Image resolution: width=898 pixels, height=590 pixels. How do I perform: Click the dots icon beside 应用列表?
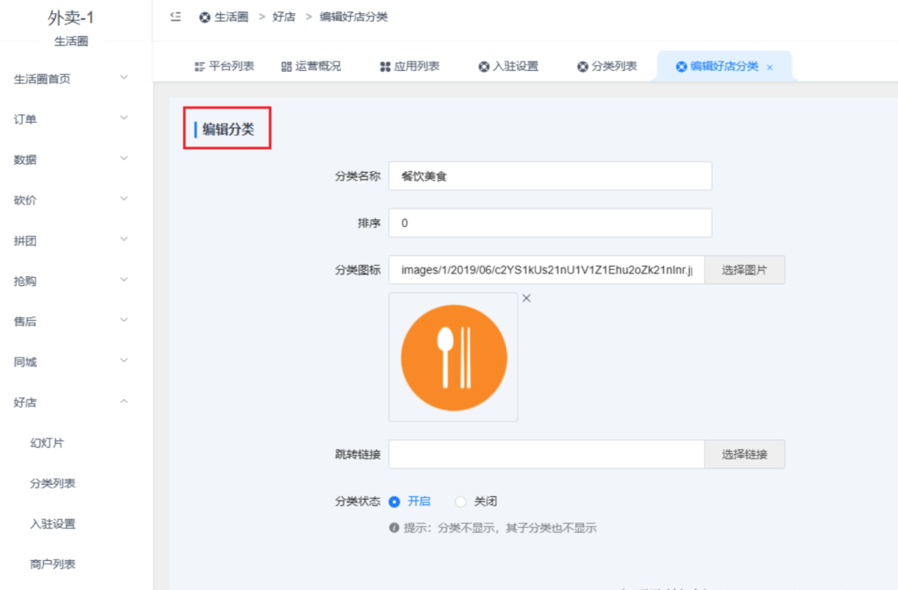tap(384, 66)
